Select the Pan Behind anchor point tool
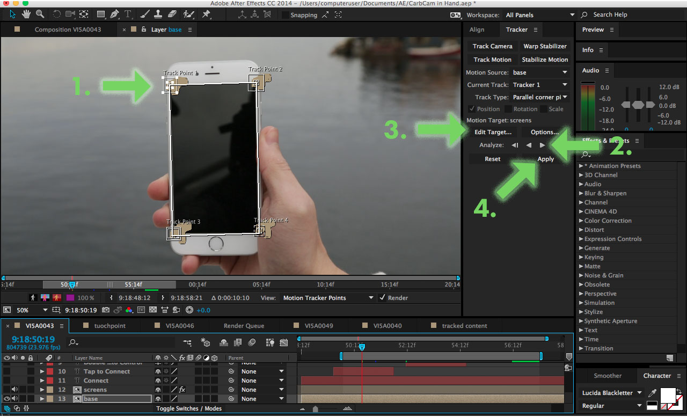The width and height of the screenshot is (687, 417). pos(84,14)
